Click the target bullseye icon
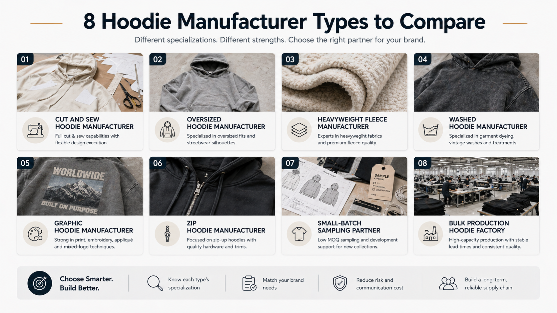Screen dimensions: 557x313 [40, 283]
